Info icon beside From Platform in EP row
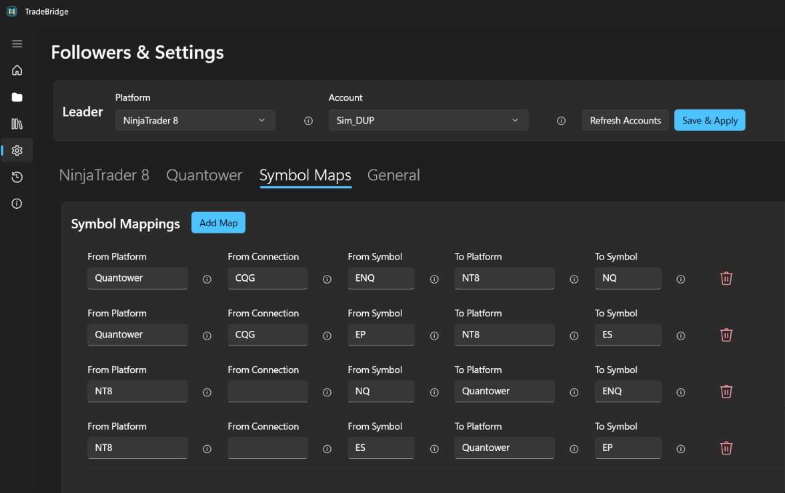Image resolution: width=785 pixels, height=493 pixels. (x=207, y=336)
